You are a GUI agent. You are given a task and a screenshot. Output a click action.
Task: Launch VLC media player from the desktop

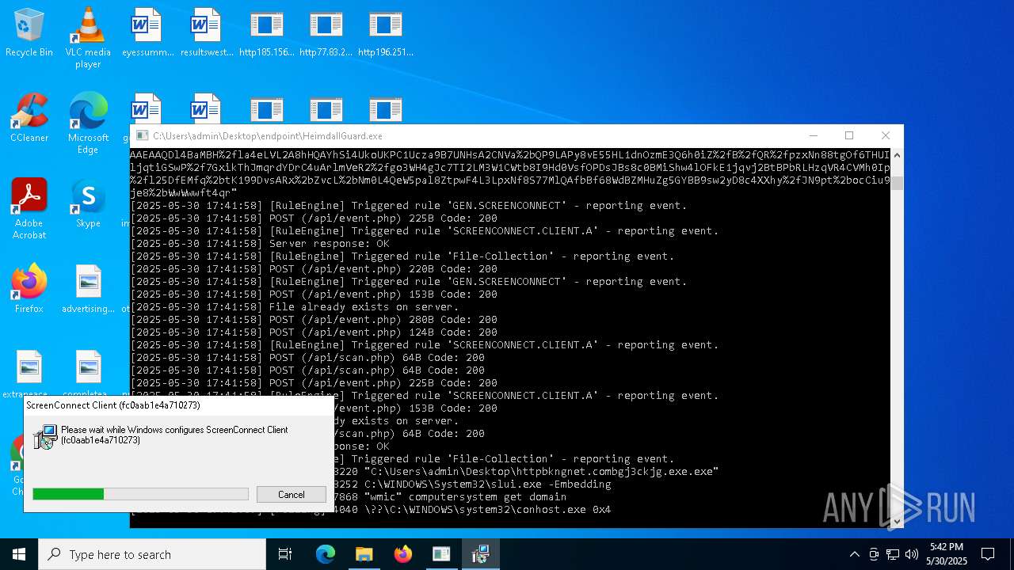(x=88, y=38)
